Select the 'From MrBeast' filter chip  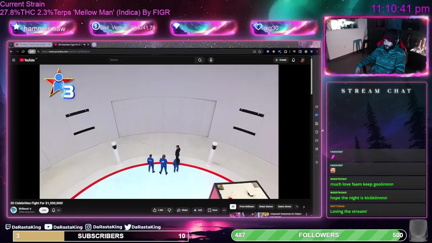[247, 207]
